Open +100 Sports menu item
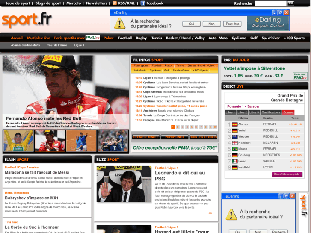Viewport: 311px width, 233px height. tap(294, 38)
